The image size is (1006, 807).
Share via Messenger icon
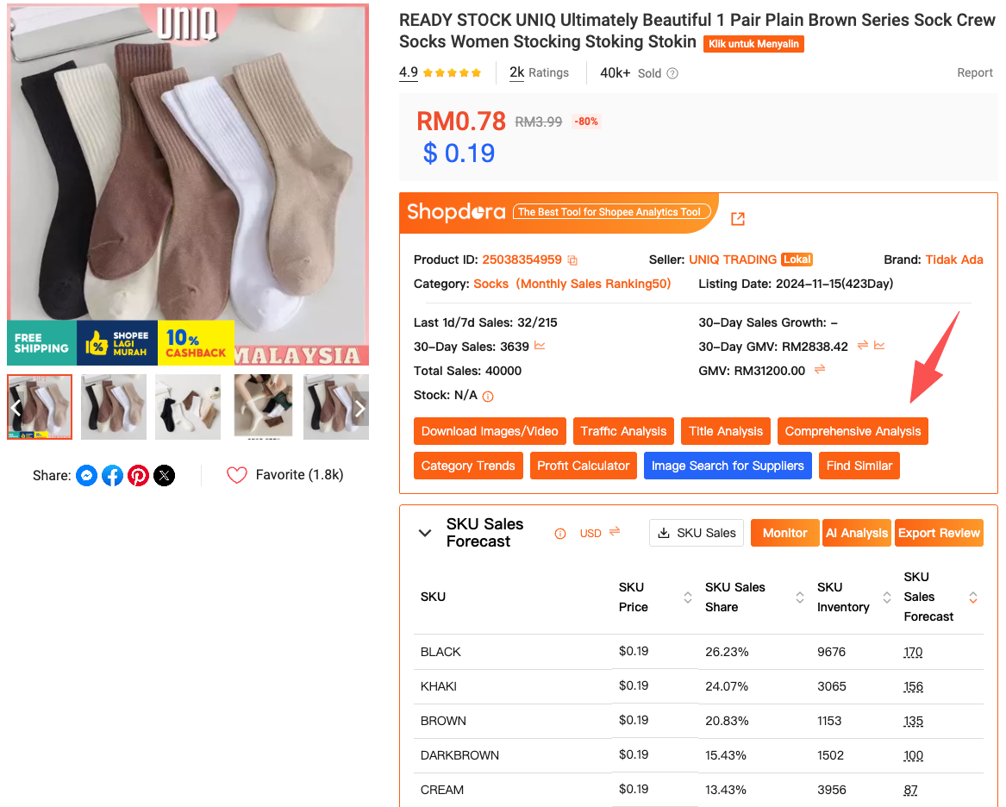[86, 475]
